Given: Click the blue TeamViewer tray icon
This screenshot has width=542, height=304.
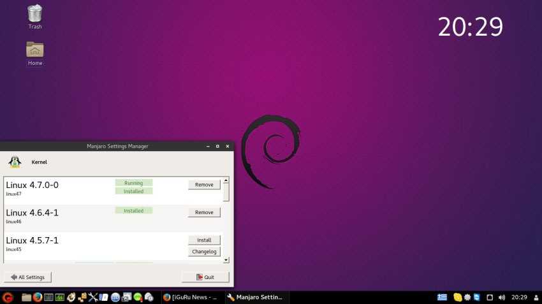Looking at the screenshot, I should (x=477, y=297).
